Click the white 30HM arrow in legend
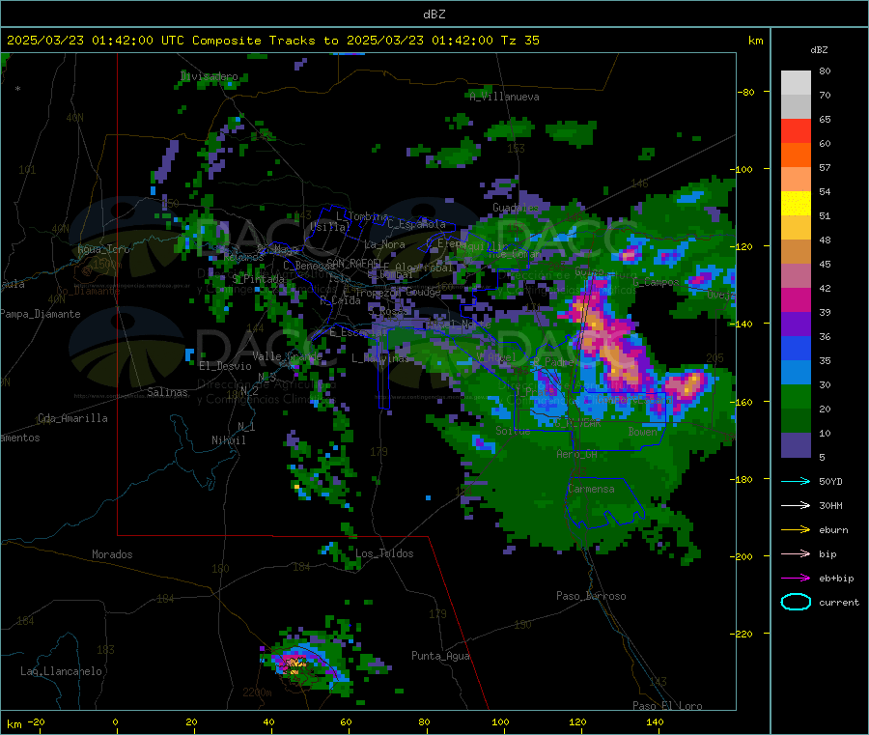Screen dimensions: 869x735 tap(796, 505)
